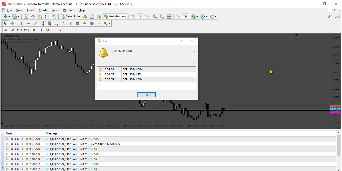Toggle the Data Window crosshair-circle icon
Screen dimensions: 342x171
pos(33,17)
